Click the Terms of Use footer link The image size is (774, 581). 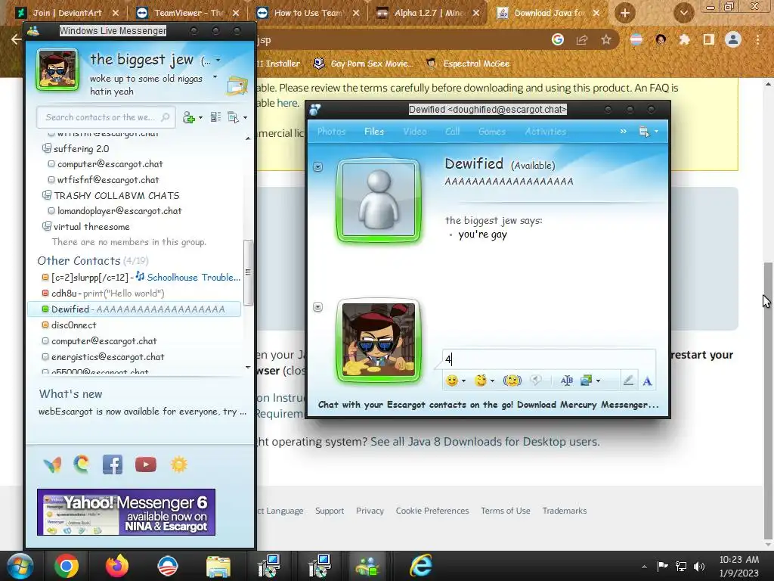tap(506, 511)
